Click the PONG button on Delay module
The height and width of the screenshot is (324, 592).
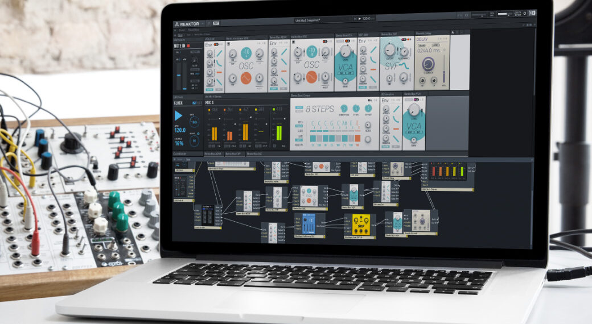[435, 45]
